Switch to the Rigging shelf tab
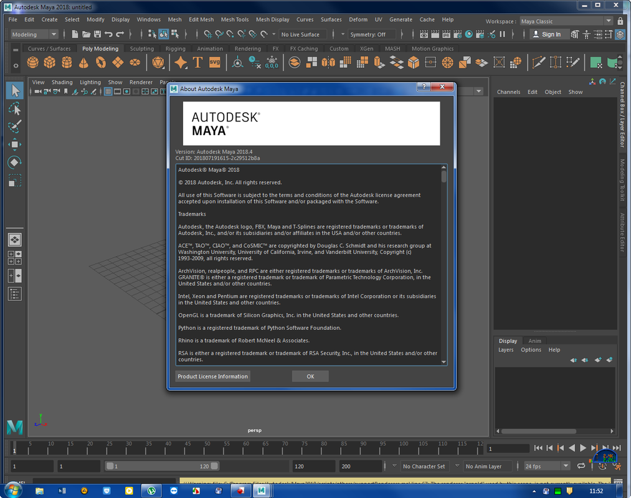 point(176,49)
